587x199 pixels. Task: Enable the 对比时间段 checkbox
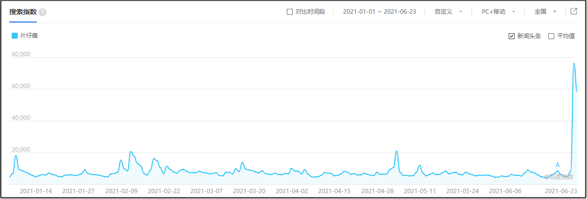(289, 12)
